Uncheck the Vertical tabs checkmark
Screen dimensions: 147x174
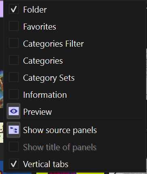click(x=14, y=164)
